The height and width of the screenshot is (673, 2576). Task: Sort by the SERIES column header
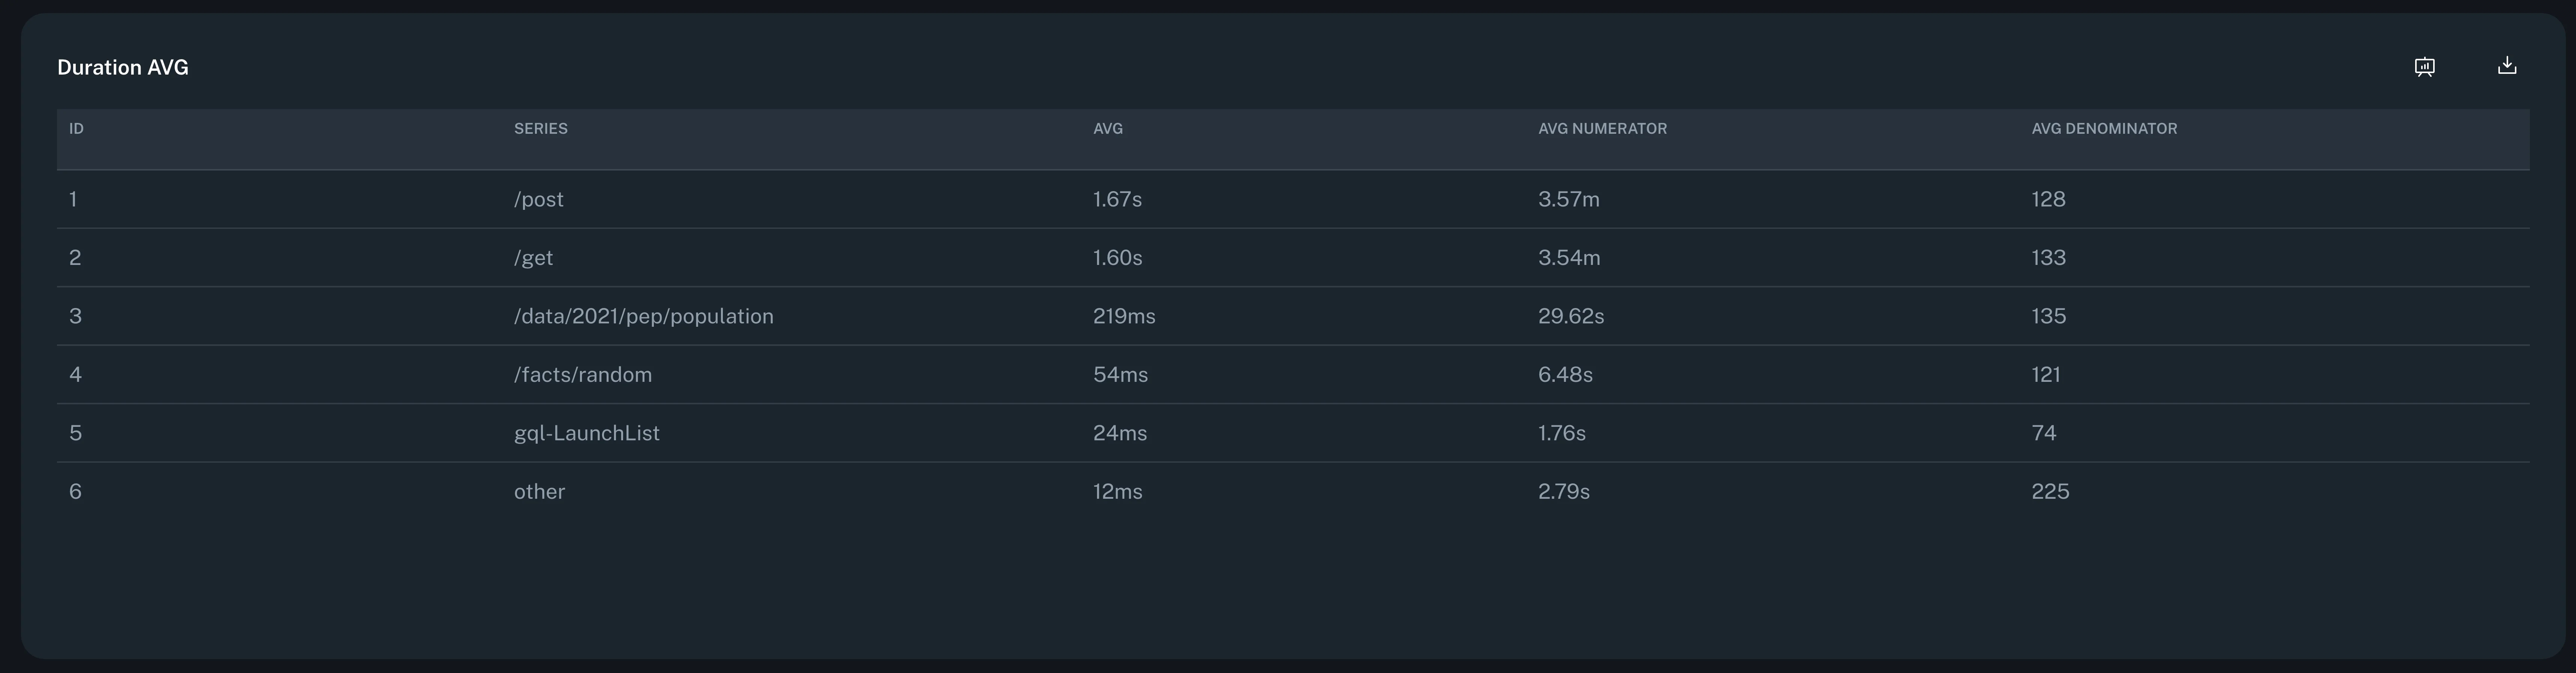(x=540, y=129)
